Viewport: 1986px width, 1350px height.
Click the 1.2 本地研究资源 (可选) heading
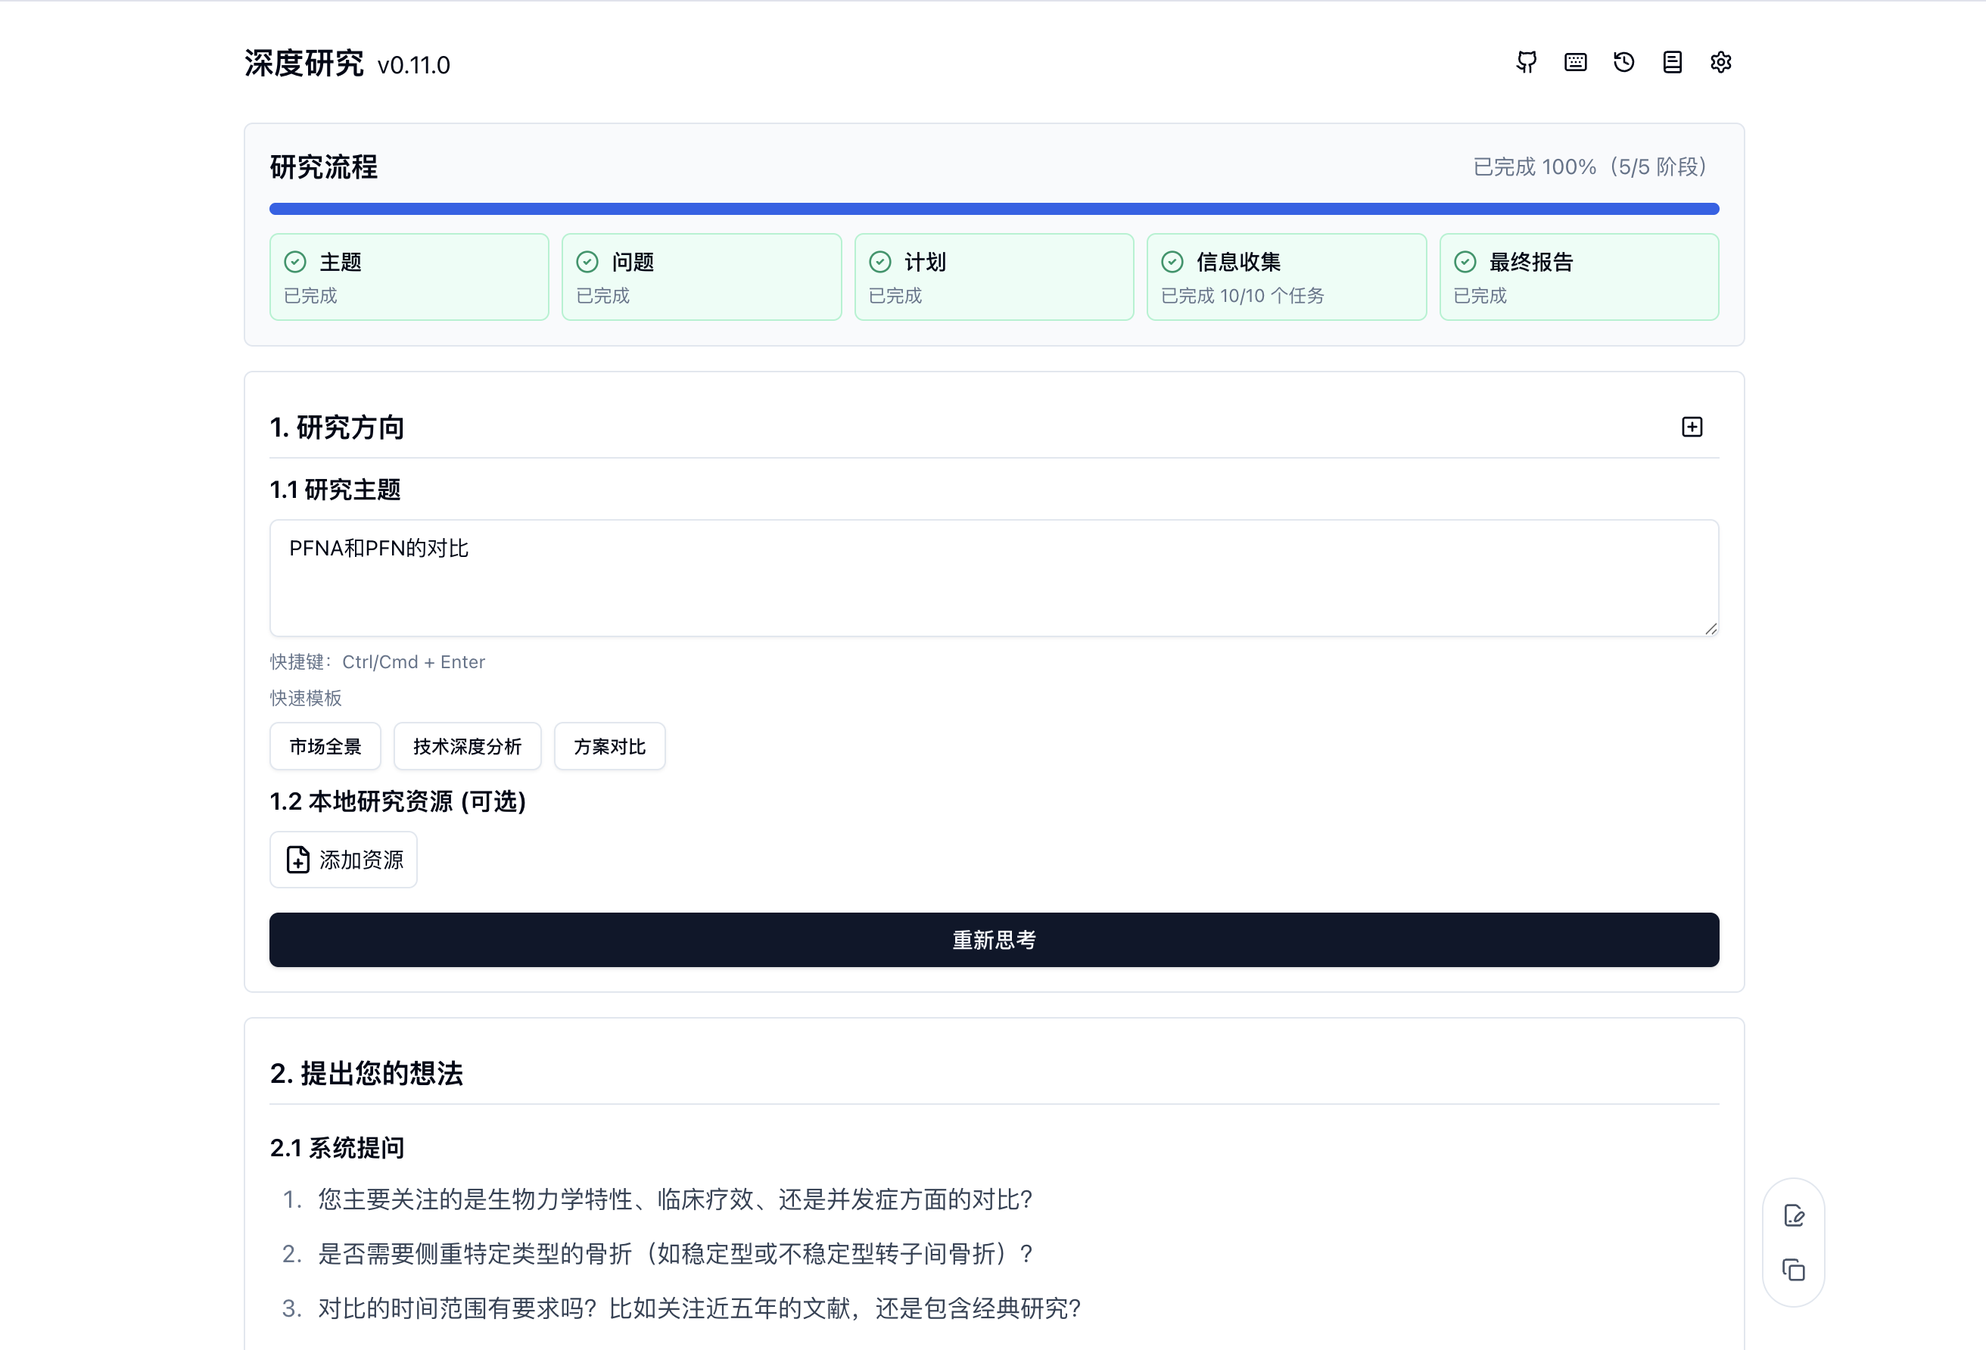click(x=398, y=801)
